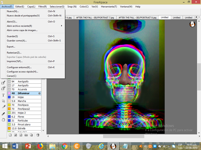Open Difuminar brush settings gear
Screen dimensions: 201x150
coord(39,93)
